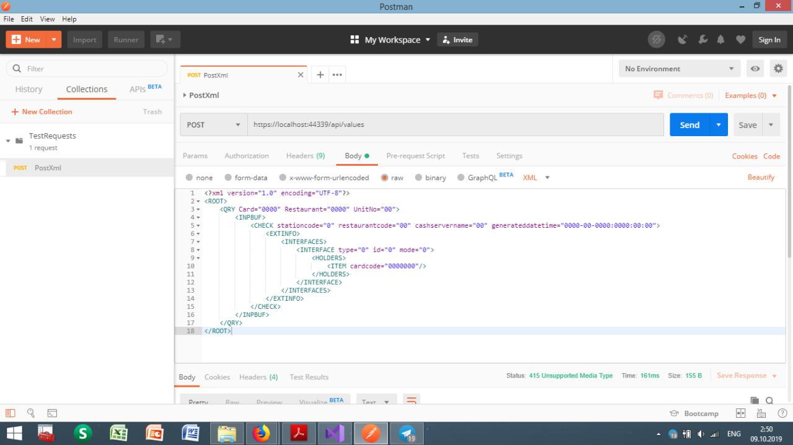Toggle the sidebar icon in status bar
793x445 pixels.
click(x=11, y=413)
